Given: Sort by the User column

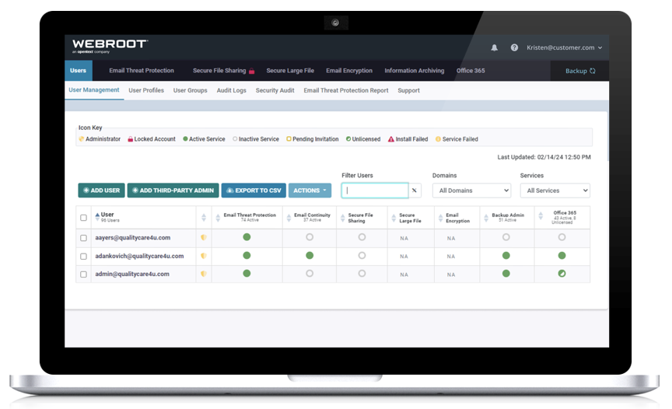Looking at the screenshot, I should point(97,217).
